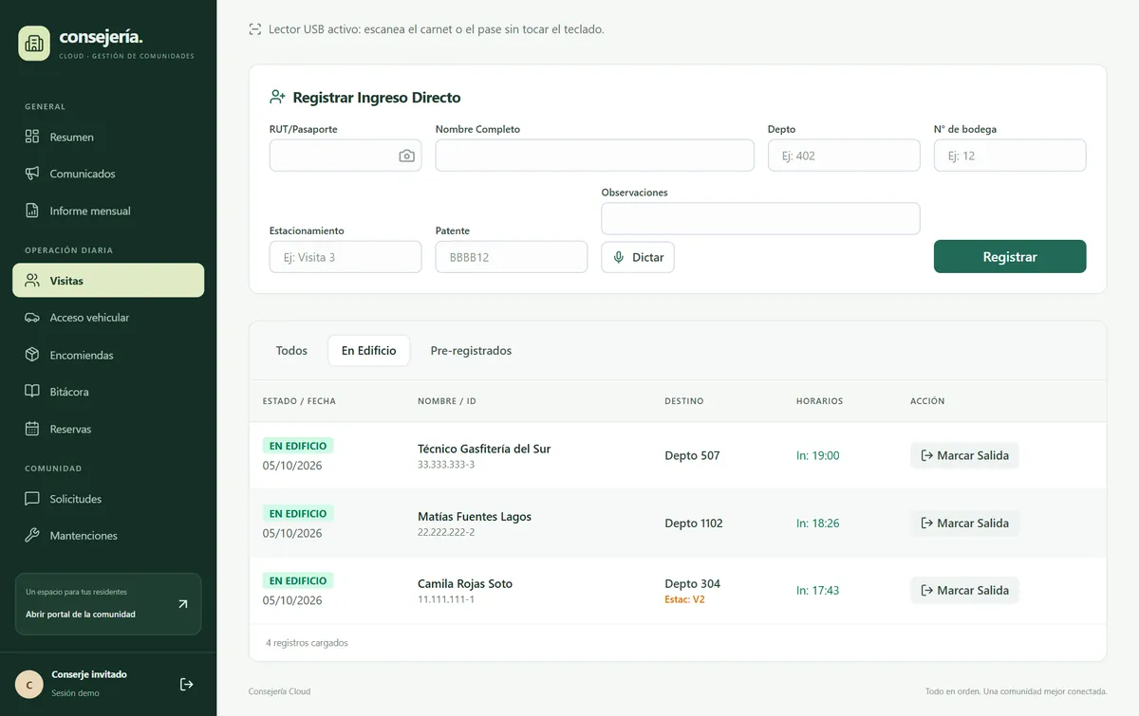Click the 'Depto 507' destination cell

[x=692, y=455]
